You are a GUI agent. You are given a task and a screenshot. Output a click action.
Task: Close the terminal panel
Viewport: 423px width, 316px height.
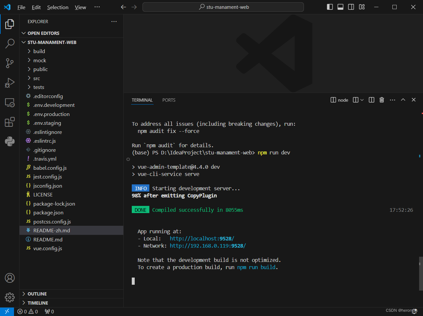(x=414, y=100)
